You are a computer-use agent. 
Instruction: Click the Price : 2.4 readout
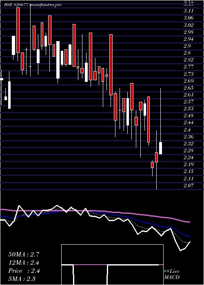[x=24, y=271]
